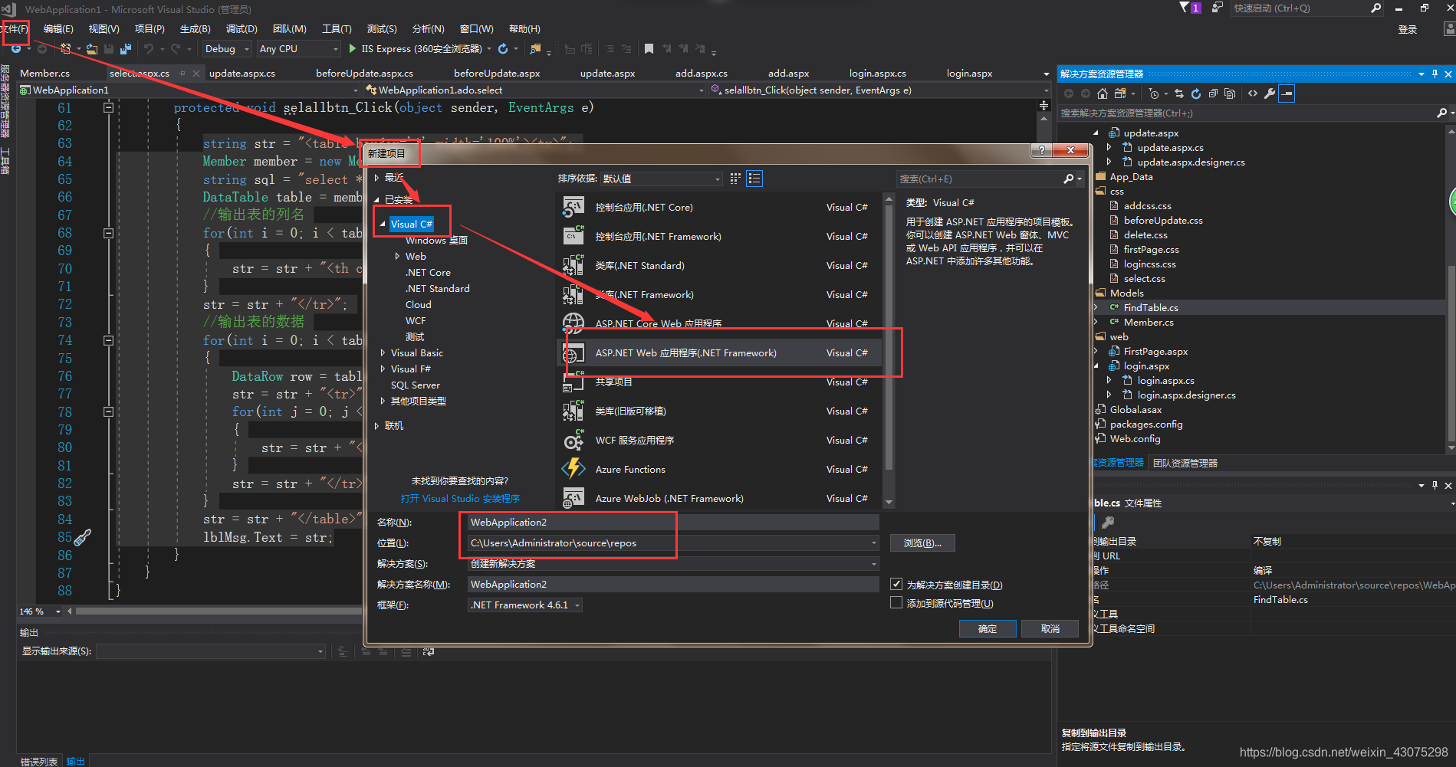Viewport: 1456px width, 767px height.
Task: Click the Open File toolbar icon
Action: coord(91,48)
